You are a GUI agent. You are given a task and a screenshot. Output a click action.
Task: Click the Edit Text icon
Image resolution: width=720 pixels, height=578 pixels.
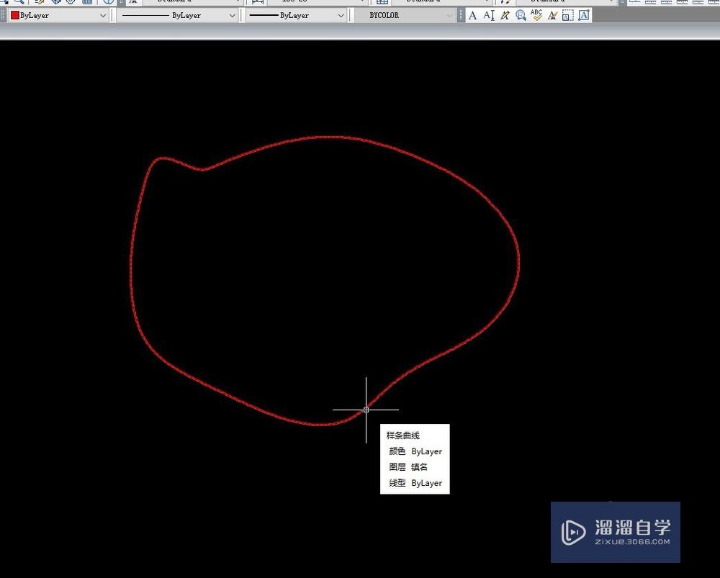(505, 15)
